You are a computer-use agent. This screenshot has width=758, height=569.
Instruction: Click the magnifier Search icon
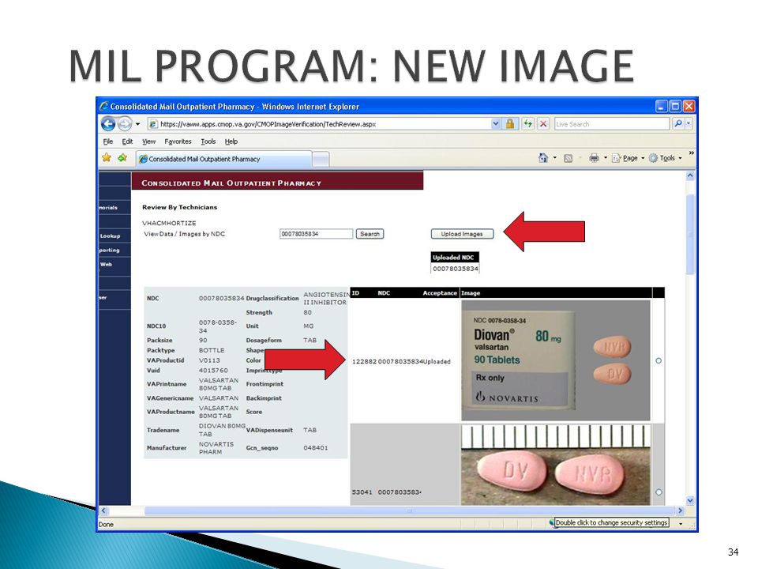(x=678, y=124)
